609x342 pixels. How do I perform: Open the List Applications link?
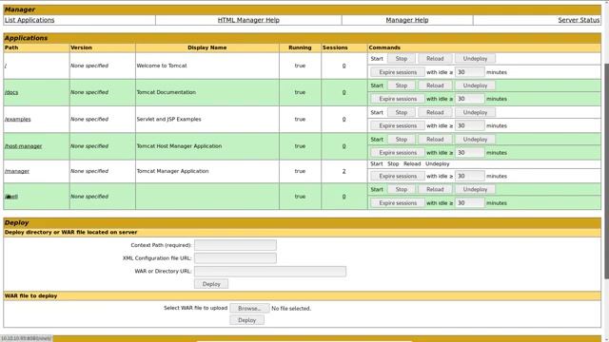pyautogui.click(x=29, y=20)
